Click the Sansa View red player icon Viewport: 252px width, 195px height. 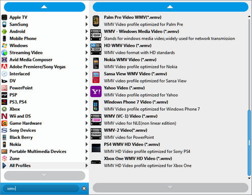[96, 77]
